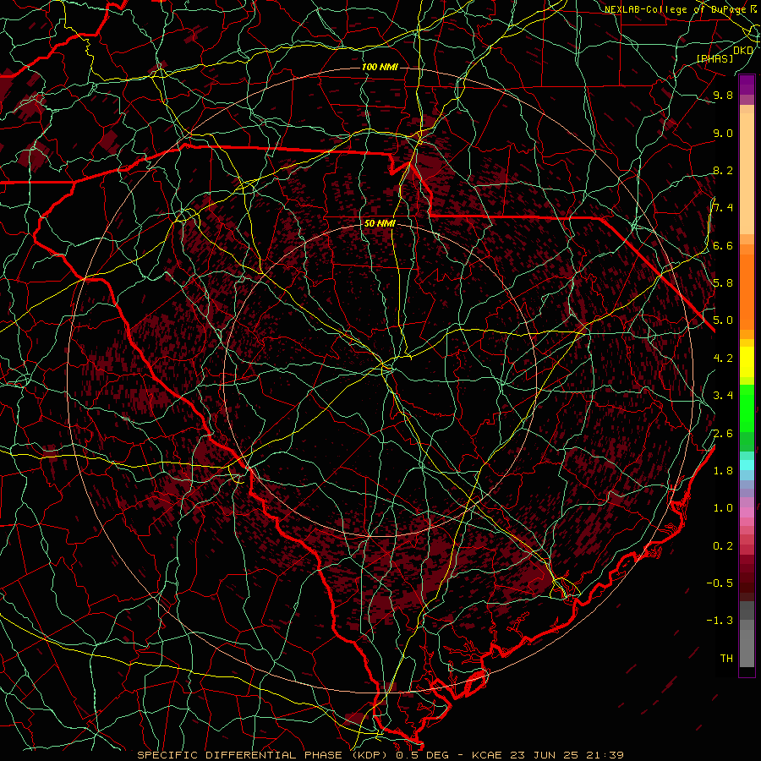Pick the dark purple swatch on the color bar

(x=747, y=84)
